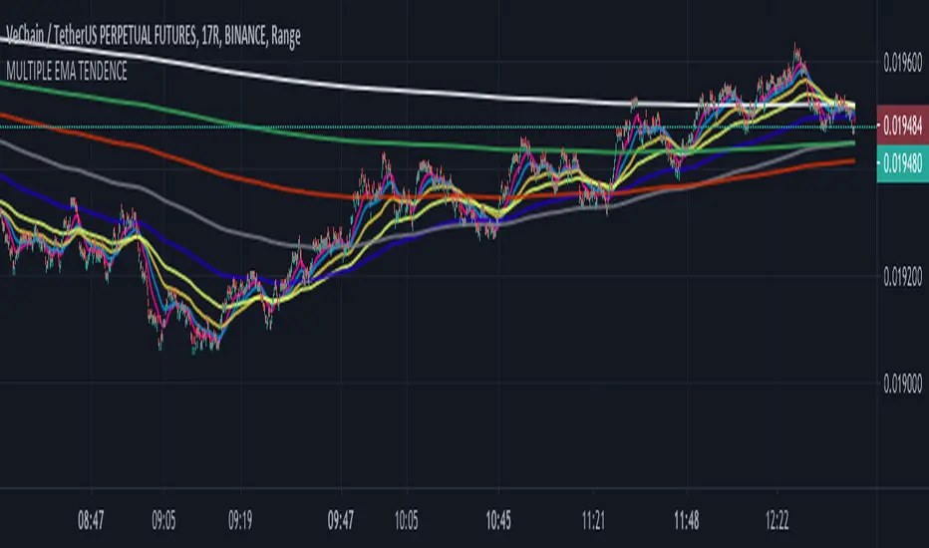929x548 pixels.
Task: Click the MULTIPLE EMA TENDENCE indicator label
Action: click(67, 72)
